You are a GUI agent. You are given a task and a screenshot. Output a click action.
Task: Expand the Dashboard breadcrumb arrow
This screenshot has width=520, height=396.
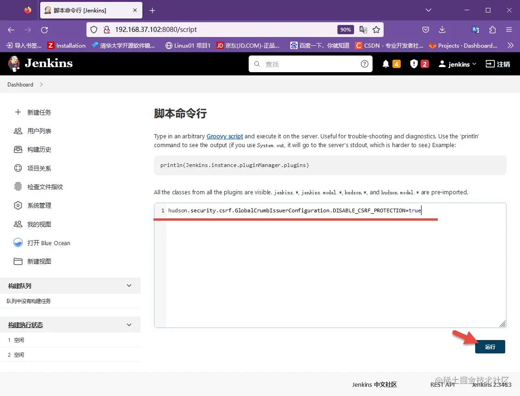tap(41, 84)
